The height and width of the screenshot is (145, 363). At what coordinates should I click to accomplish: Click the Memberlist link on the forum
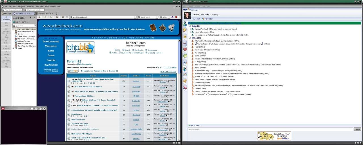(139, 50)
